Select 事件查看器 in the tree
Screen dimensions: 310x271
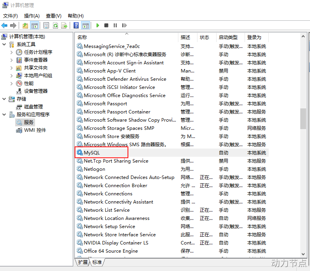point(36,60)
